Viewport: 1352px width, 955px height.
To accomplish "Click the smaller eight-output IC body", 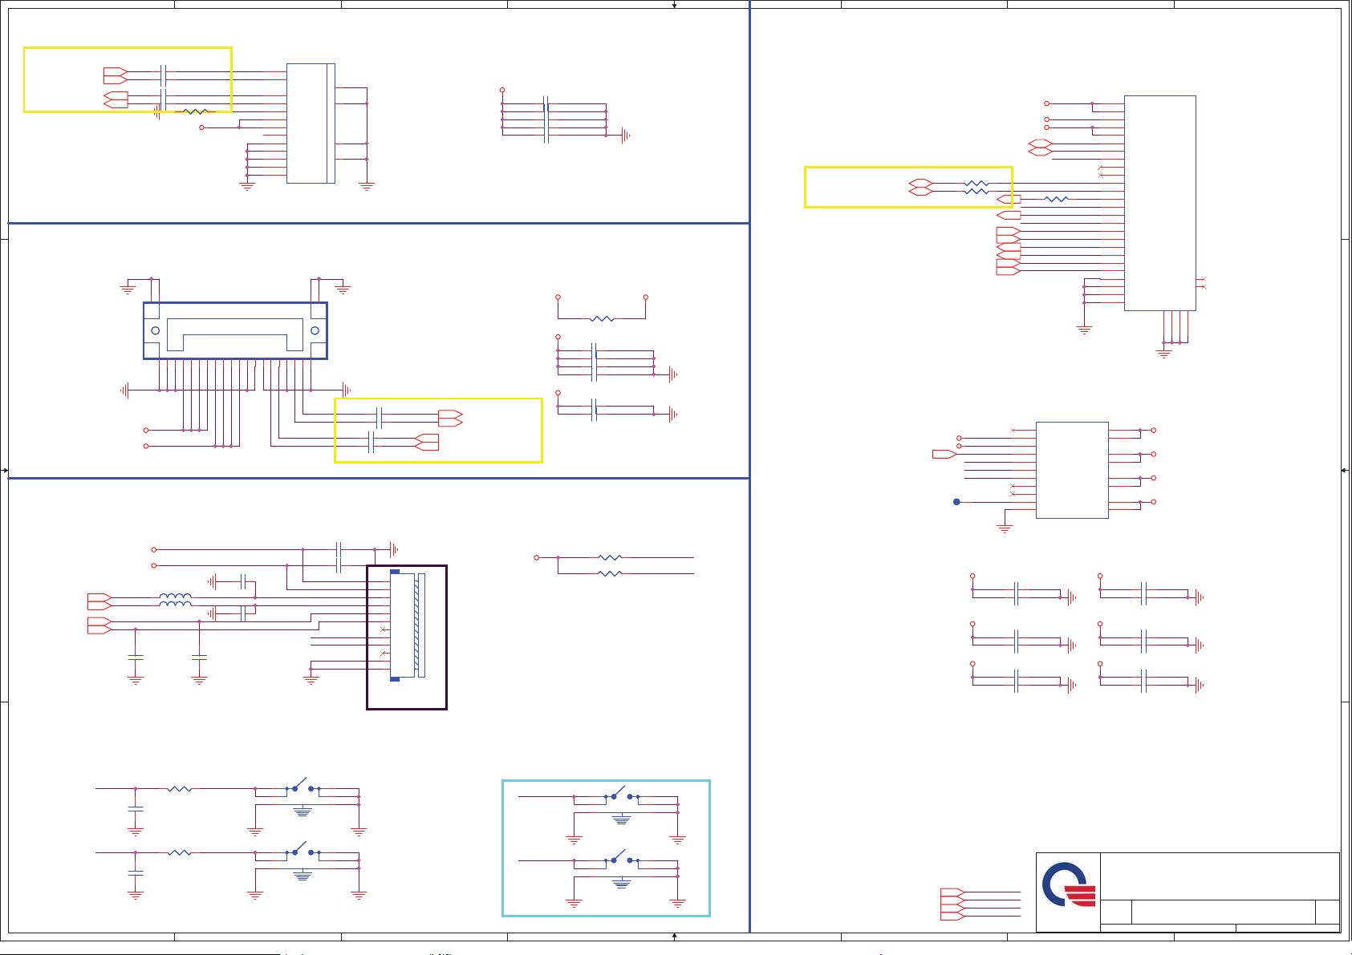I will tap(1072, 470).
